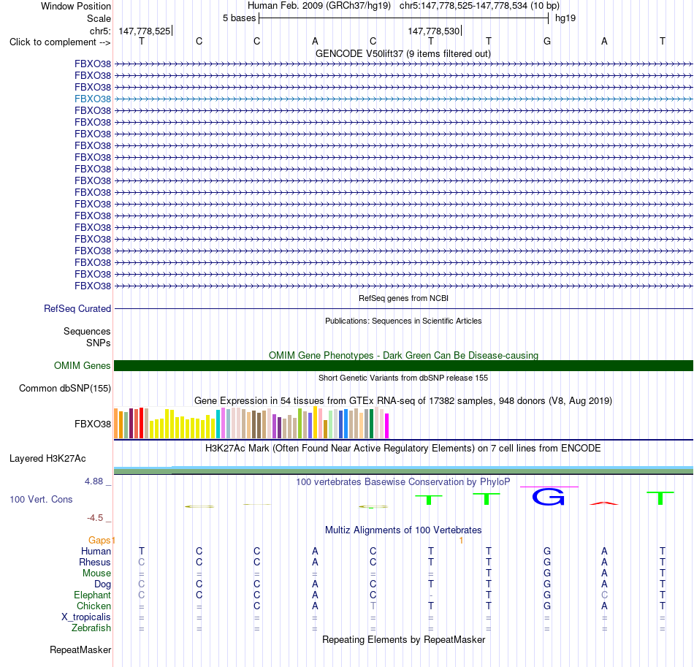Click the -4.5 lower PhyloP scale value
Image resolution: width=694 pixels, height=667 pixels.
95,518
